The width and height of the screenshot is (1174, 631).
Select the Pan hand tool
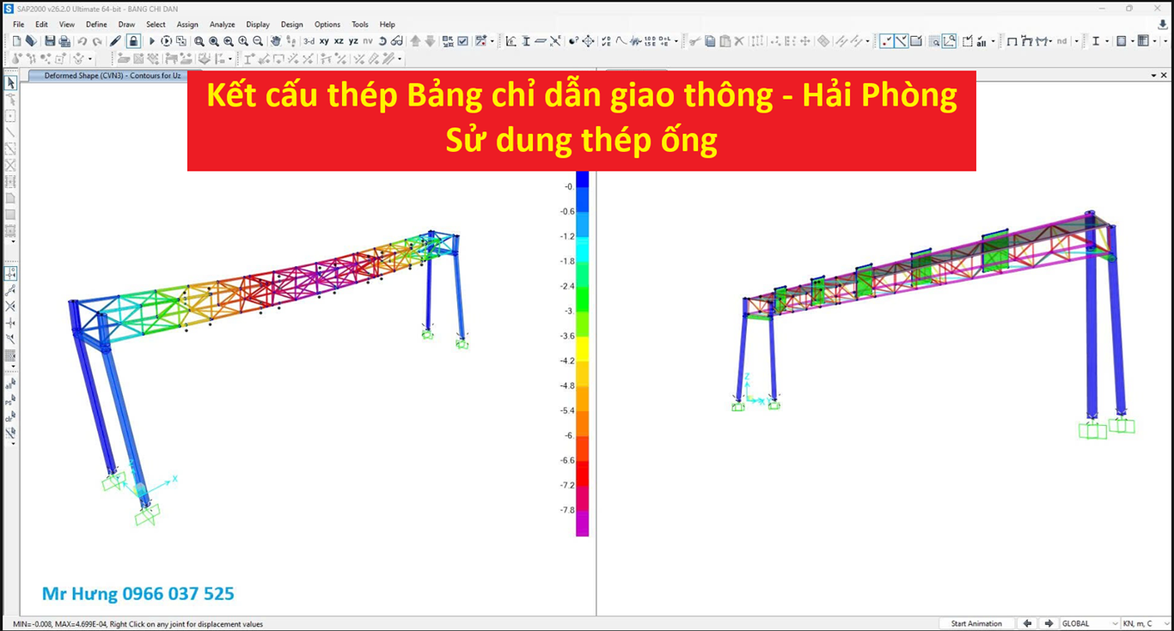[x=276, y=41]
